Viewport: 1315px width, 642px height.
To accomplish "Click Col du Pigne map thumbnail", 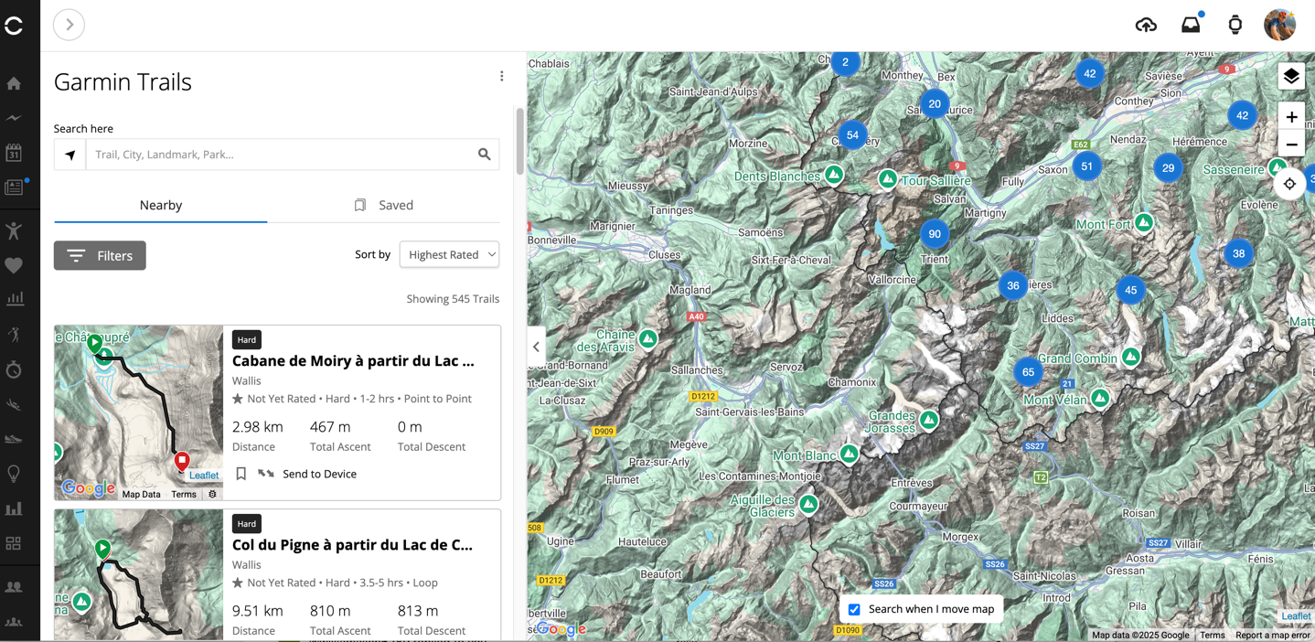I will (x=138, y=574).
